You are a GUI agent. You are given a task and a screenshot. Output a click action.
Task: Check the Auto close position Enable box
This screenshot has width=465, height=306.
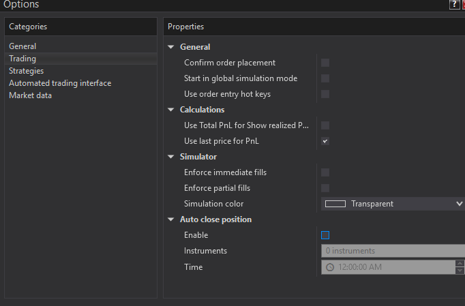pyautogui.click(x=325, y=235)
